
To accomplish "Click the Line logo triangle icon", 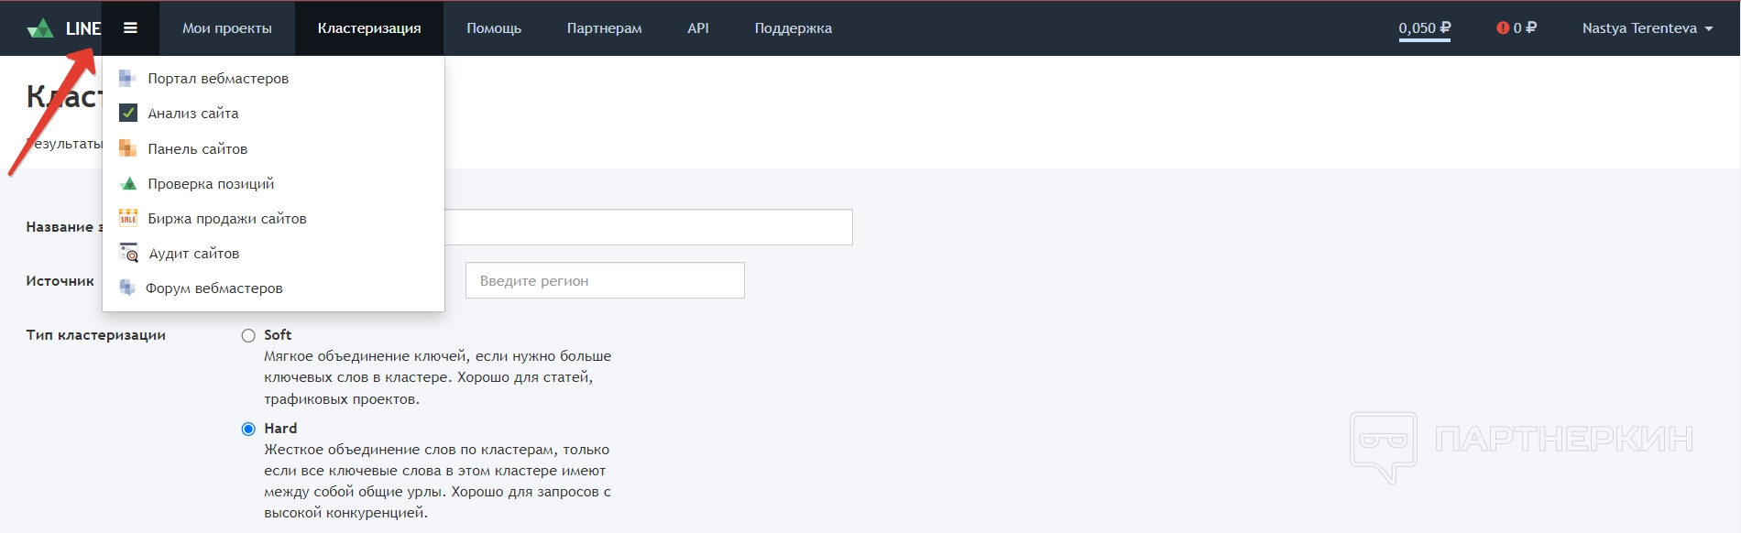I will pos(39,28).
